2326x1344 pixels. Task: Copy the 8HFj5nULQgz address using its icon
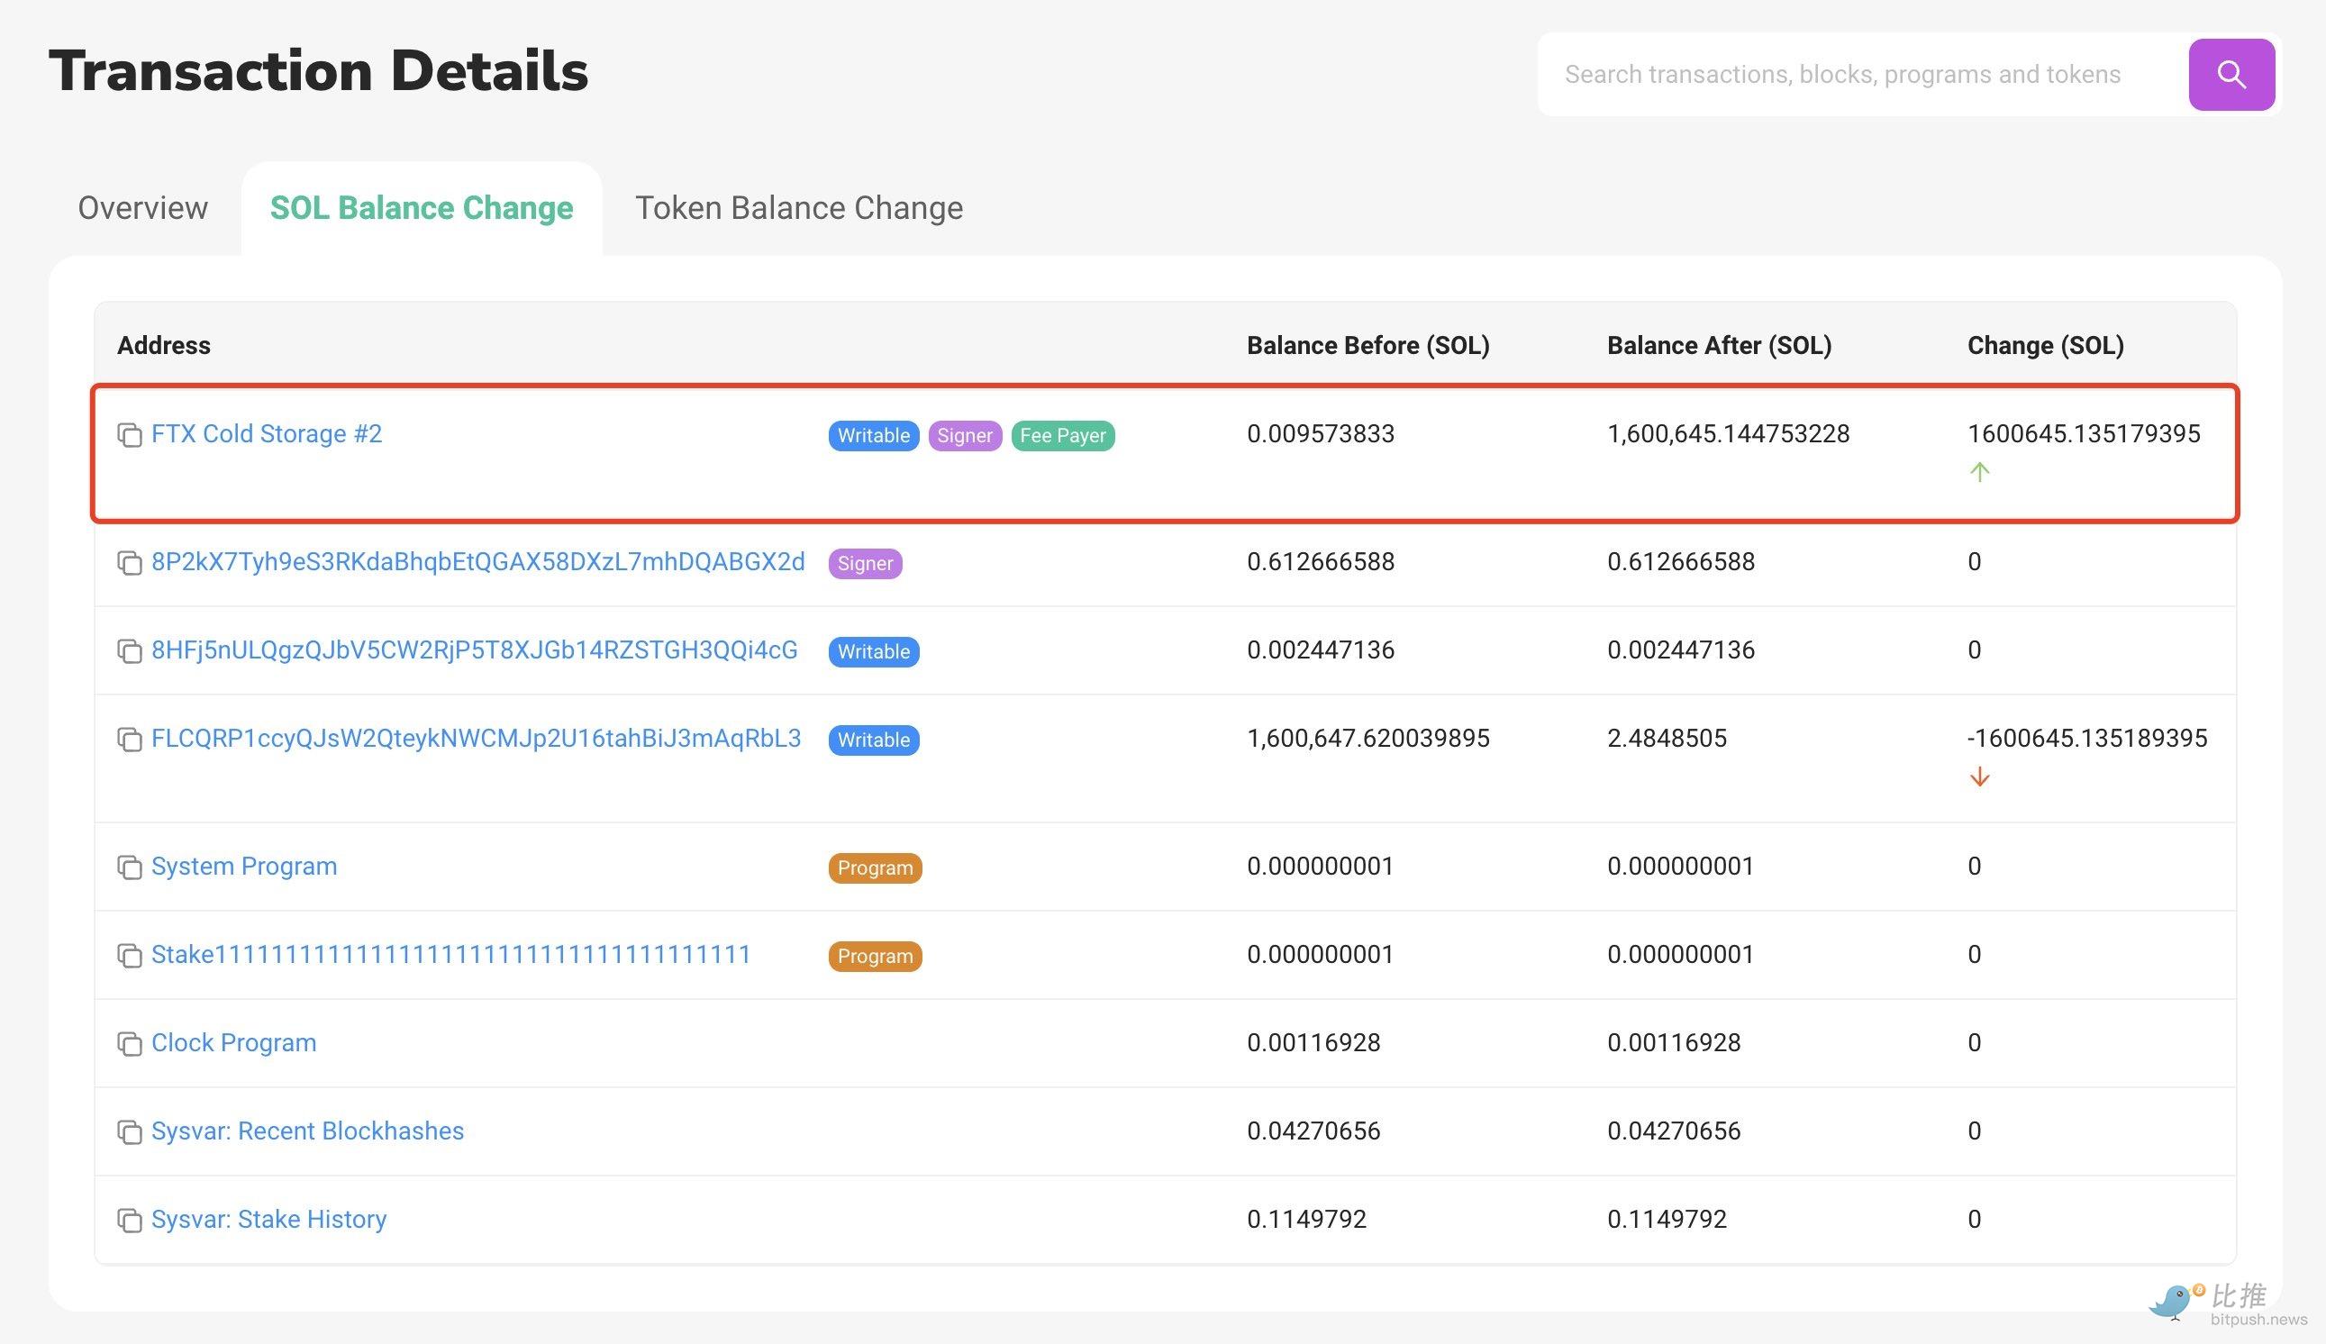[129, 651]
